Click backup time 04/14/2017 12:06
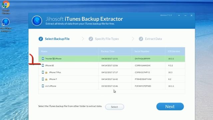 (x=109, y=65)
